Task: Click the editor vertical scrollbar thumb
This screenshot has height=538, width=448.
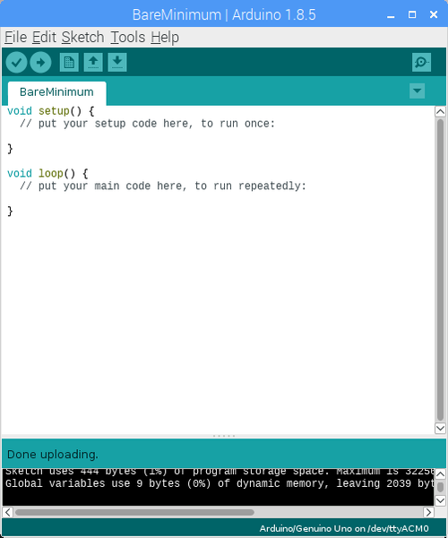Action: coord(440,270)
